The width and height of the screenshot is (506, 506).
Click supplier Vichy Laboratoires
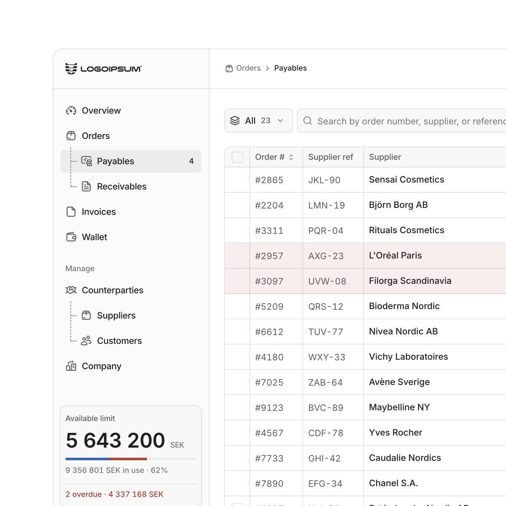409,357
